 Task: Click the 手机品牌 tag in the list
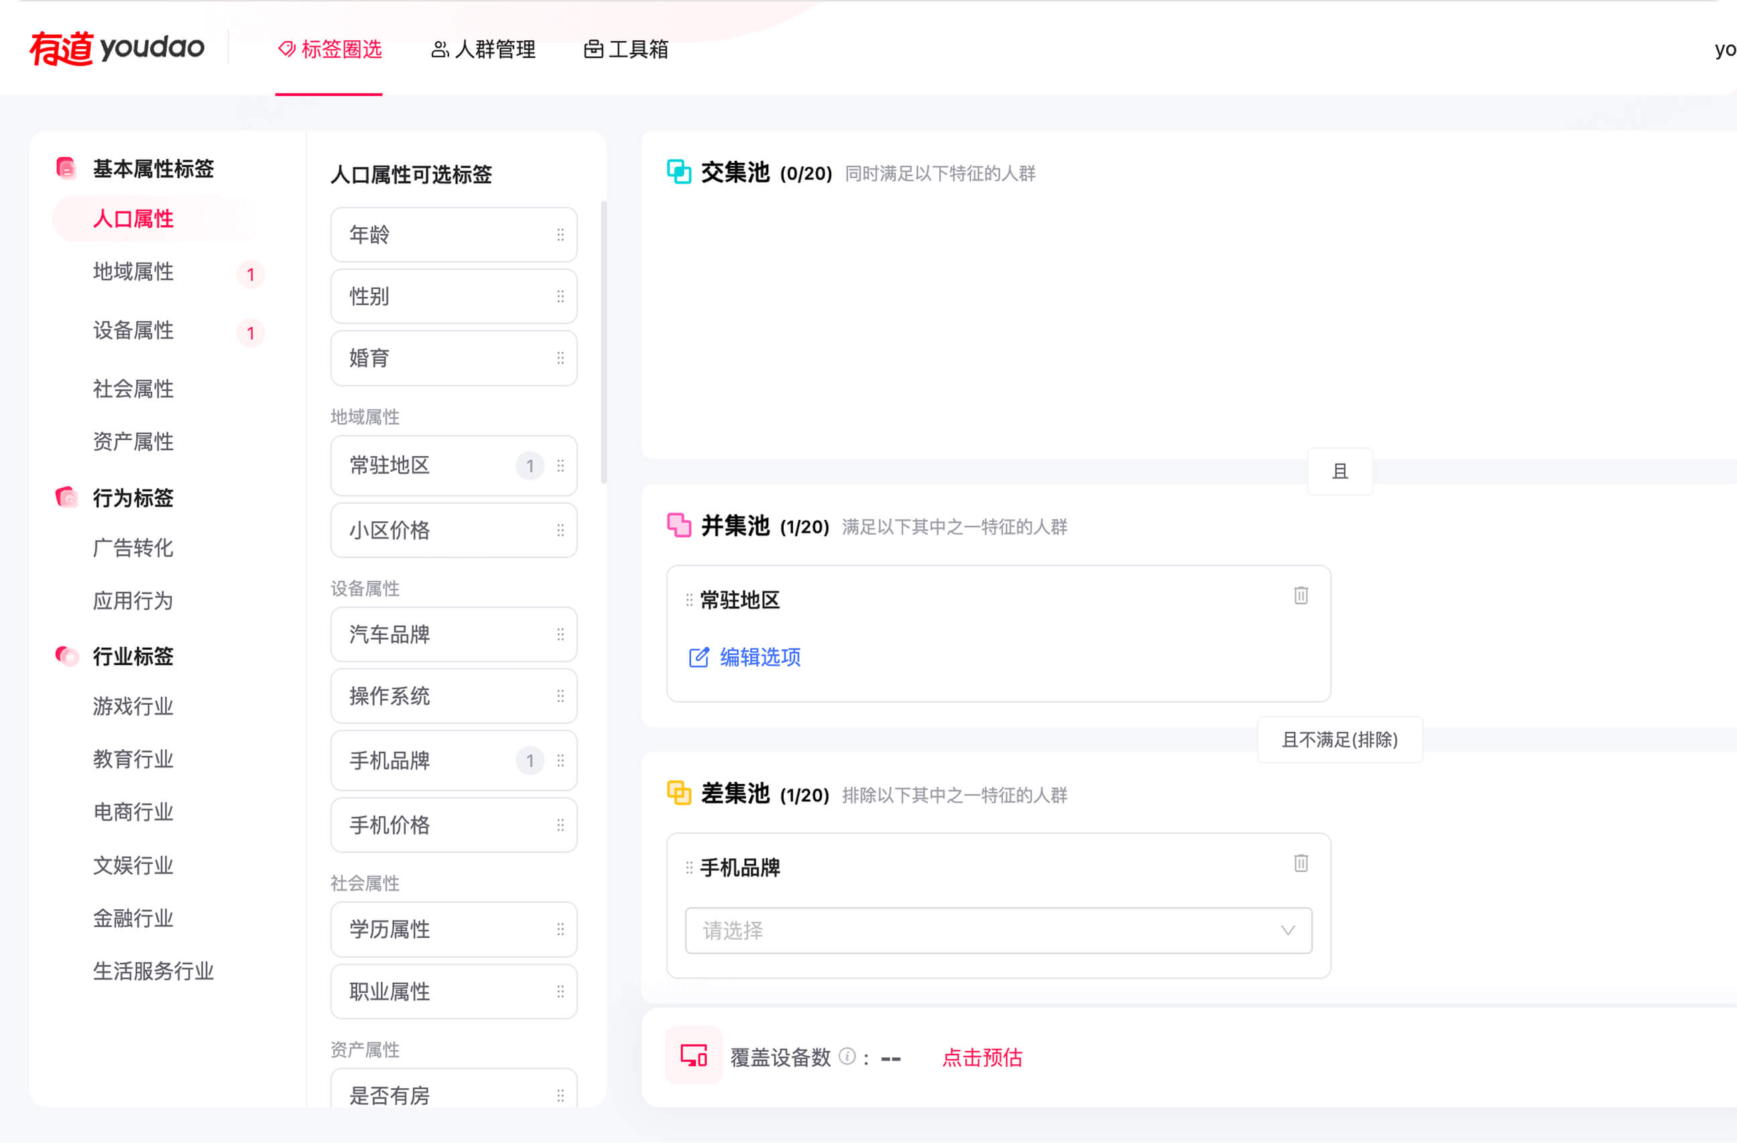pyautogui.click(x=454, y=761)
